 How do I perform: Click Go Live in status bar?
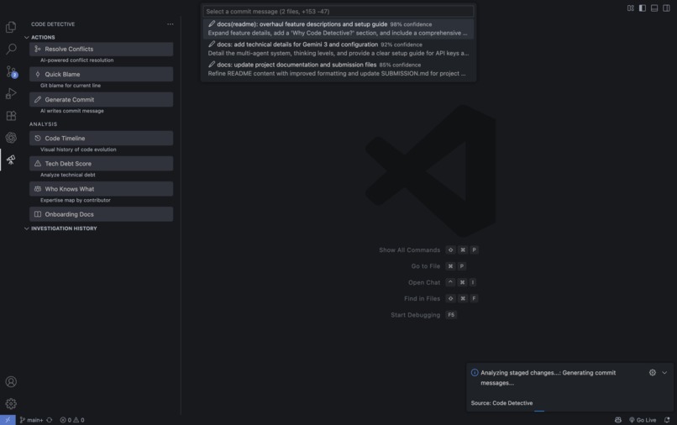coord(643,420)
